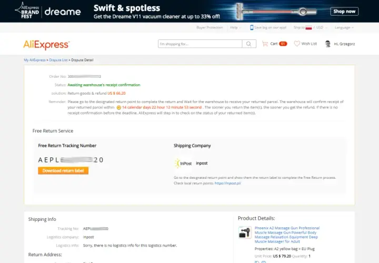Click the user avatar icon
The image size is (379, 263).
point(328,44)
